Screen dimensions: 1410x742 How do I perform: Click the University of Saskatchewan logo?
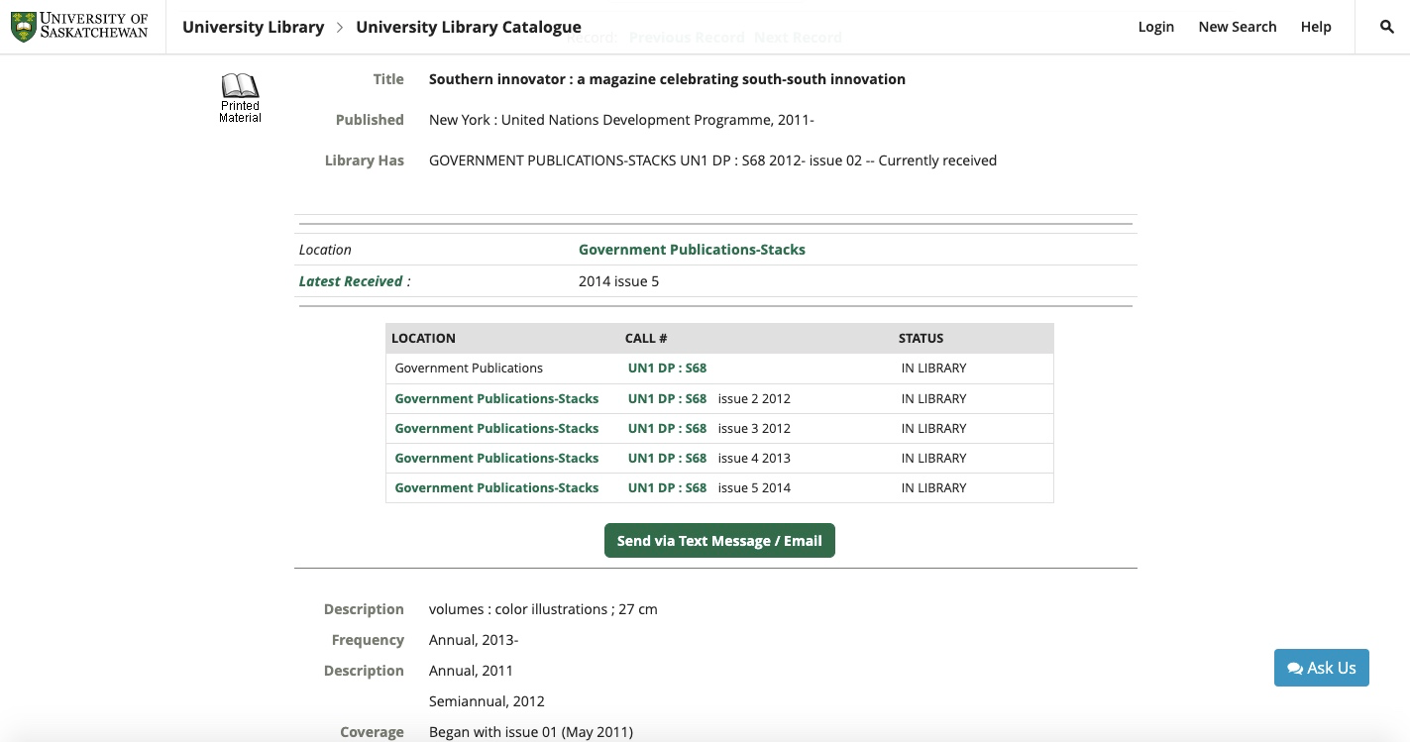click(x=79, y=27)
